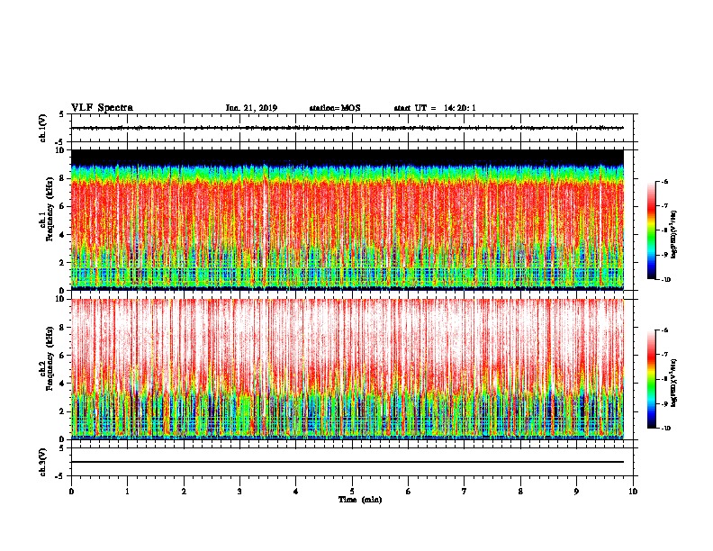Screen dimensions: 713x551
Task: Click the "ch.3(V)" axis label
Action: 43,462
